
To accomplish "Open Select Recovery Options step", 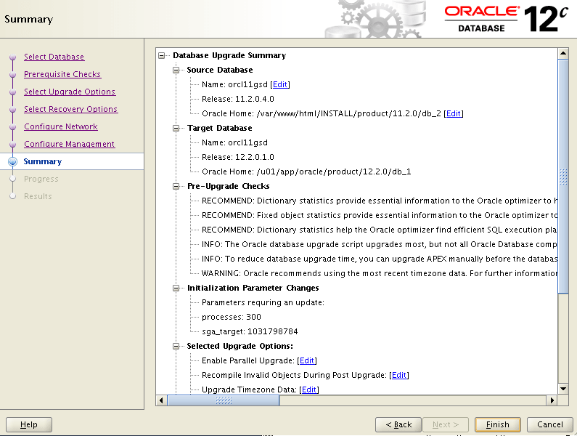I will click(70, 109).
